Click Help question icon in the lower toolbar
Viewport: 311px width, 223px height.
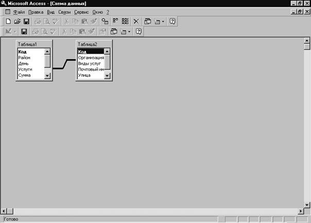[139, 31]
